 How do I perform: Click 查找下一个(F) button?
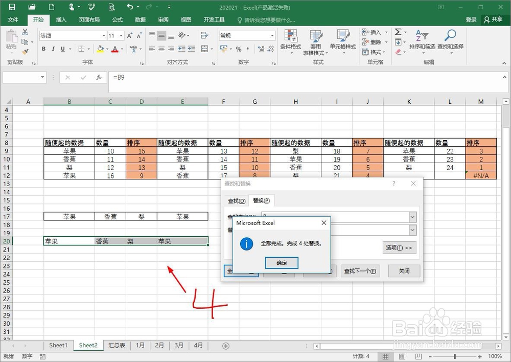(360, 271)
